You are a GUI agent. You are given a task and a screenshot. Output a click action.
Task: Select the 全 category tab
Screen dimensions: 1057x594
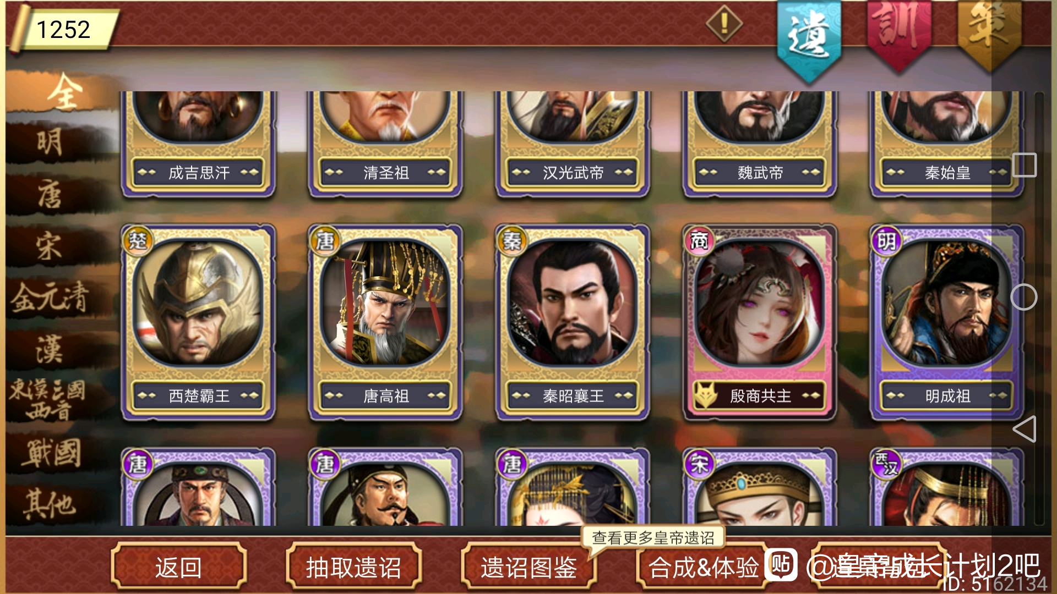[x=63, y=92]
